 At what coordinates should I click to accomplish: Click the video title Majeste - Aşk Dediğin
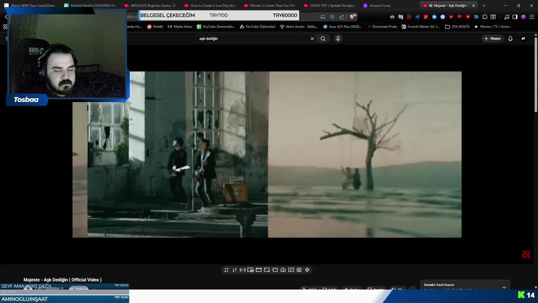coord(63,280)
